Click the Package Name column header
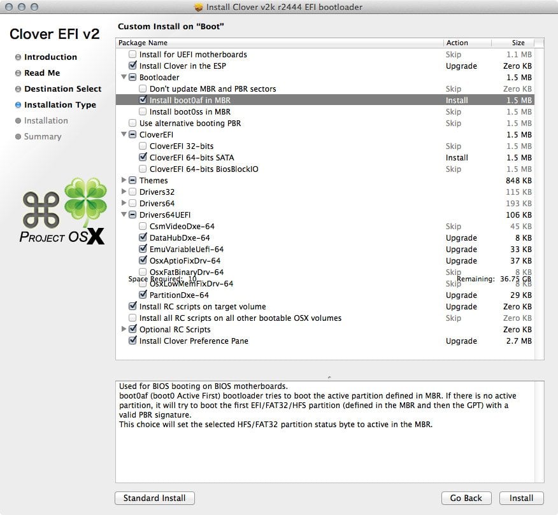 [x=280, y=43]
